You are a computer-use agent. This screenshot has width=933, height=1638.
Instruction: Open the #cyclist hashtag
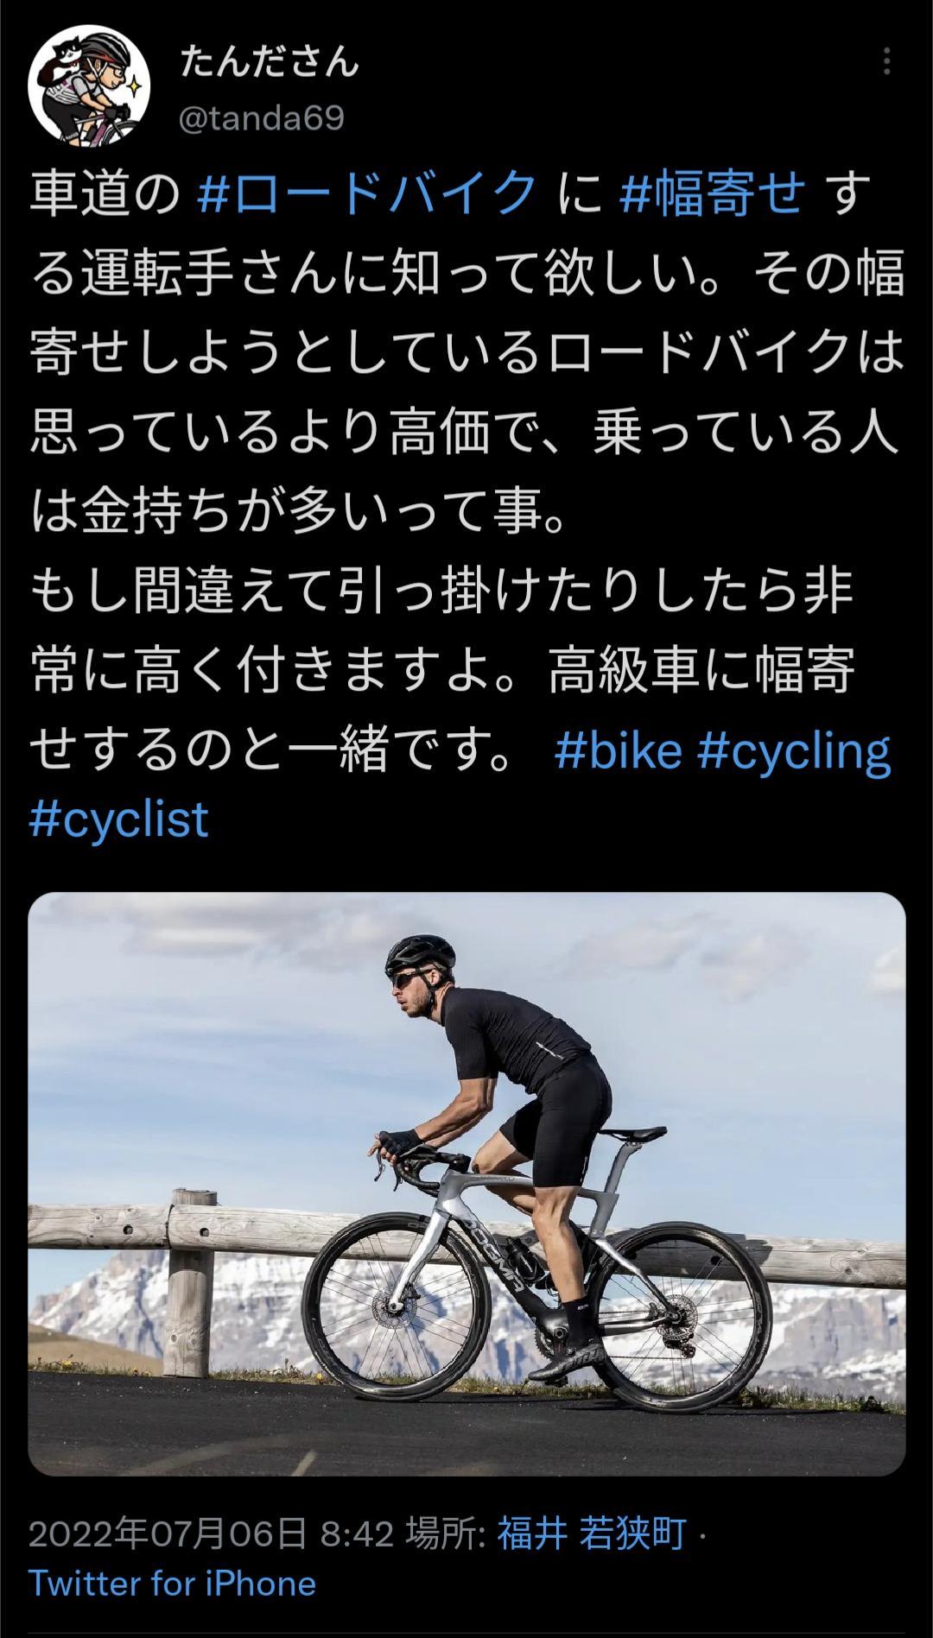pos(119,819)
